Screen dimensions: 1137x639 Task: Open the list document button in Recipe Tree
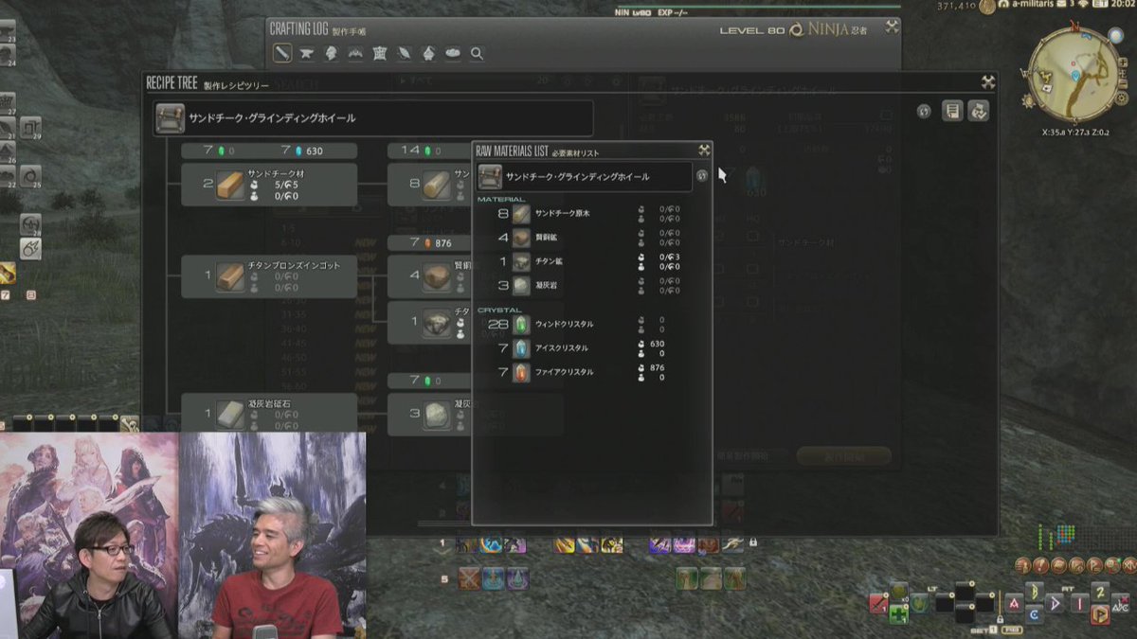click(x=952, y=111)
